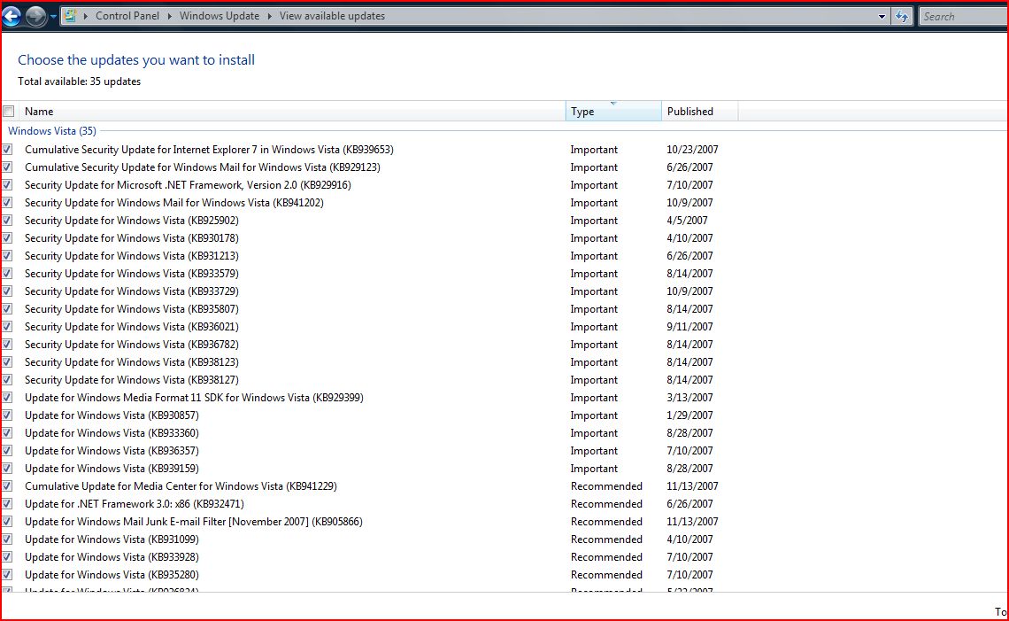Expand the breadcrumb arrow after Control Panel
The image size is (1009, 621).
click(x=169, y=16)
